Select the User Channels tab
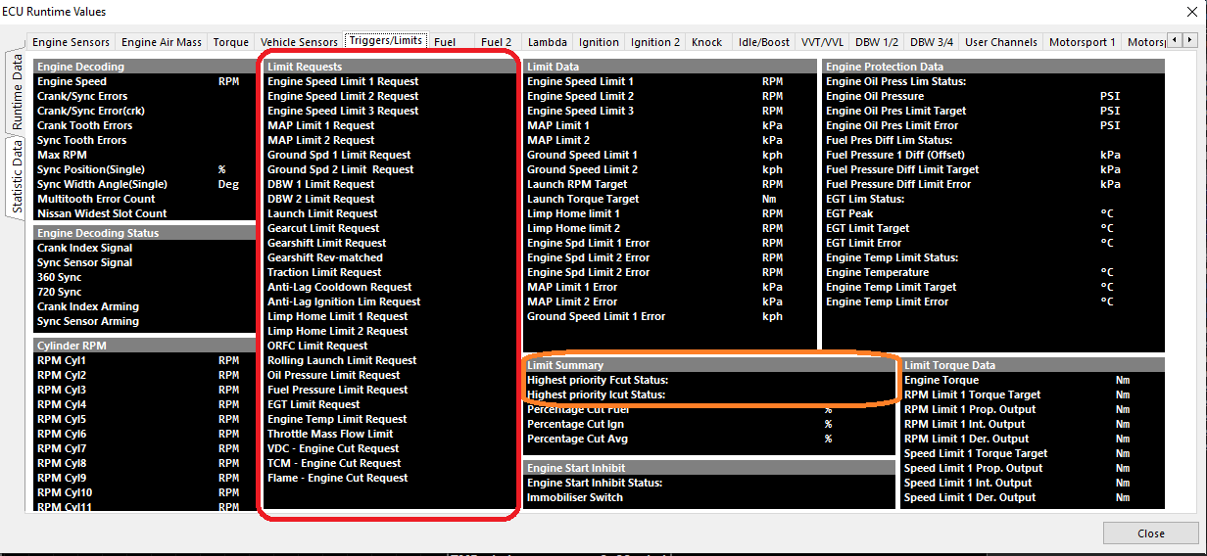 coord(1000,42)
